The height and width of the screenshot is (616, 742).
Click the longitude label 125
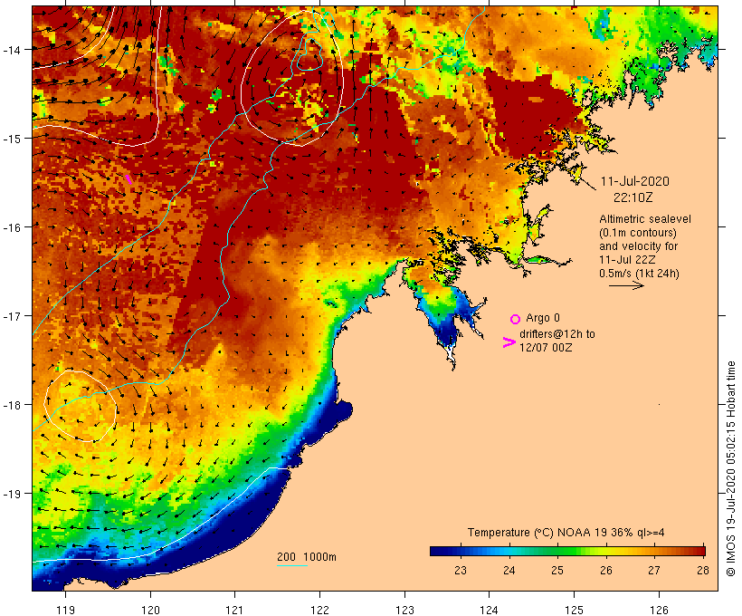pos(574,610)
